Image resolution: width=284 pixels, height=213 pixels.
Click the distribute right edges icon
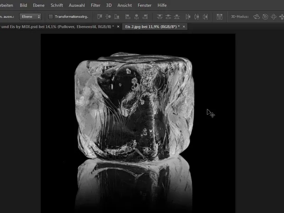(205, 17)
